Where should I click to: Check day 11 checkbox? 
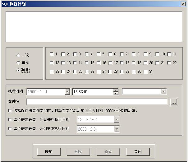169,54
